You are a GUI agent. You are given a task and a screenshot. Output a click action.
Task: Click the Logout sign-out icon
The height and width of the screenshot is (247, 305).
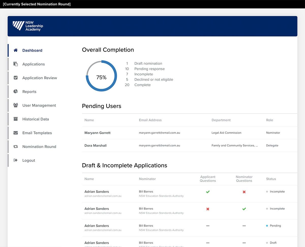[x=16, y=160]
